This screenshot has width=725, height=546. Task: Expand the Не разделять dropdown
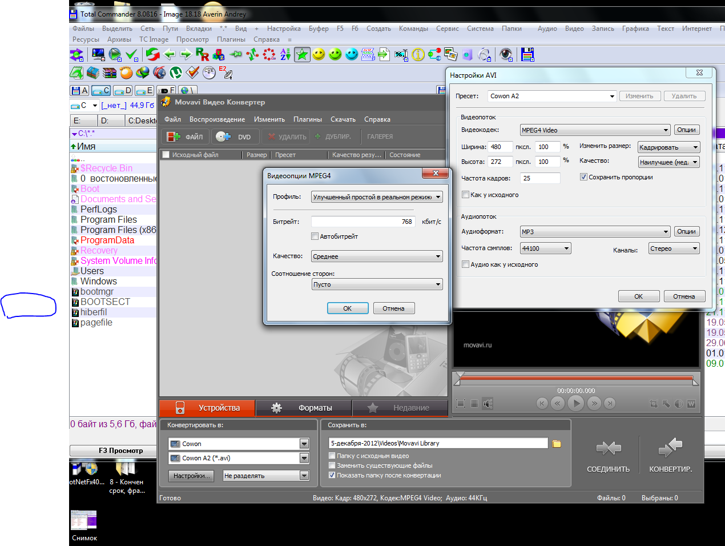(x=266, y=476)
